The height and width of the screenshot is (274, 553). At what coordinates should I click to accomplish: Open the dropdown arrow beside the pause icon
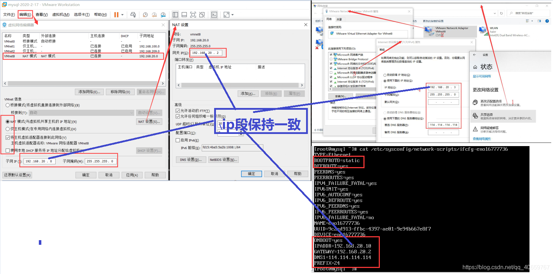coord(122,15)
